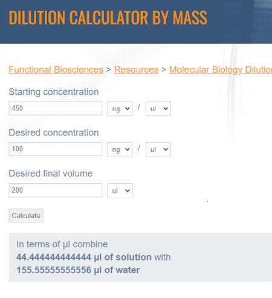This screenshot has width=272, height=298.
Task: Click the Starting concentration label
Action: pyautogui.click(x=54, y=92)
